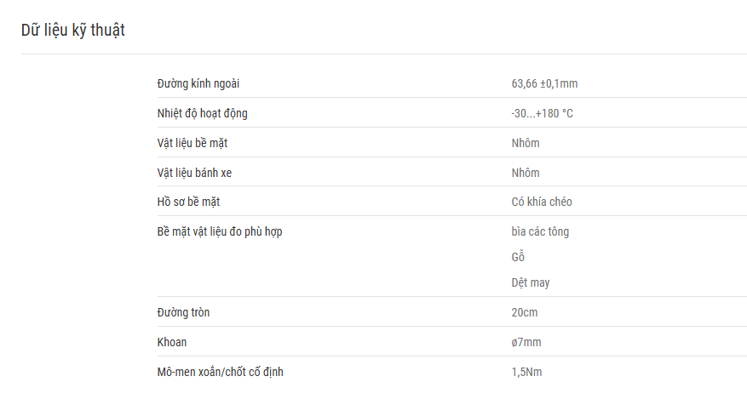Click the temperature value '-30...+180 °C'

tap(542, 114)
